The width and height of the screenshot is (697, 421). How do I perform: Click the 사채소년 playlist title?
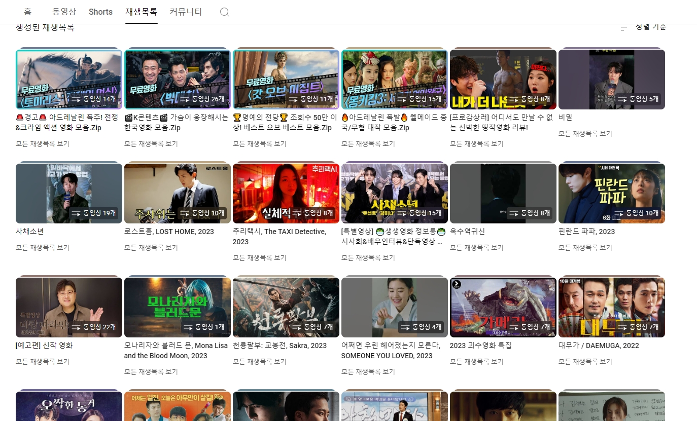30,232
